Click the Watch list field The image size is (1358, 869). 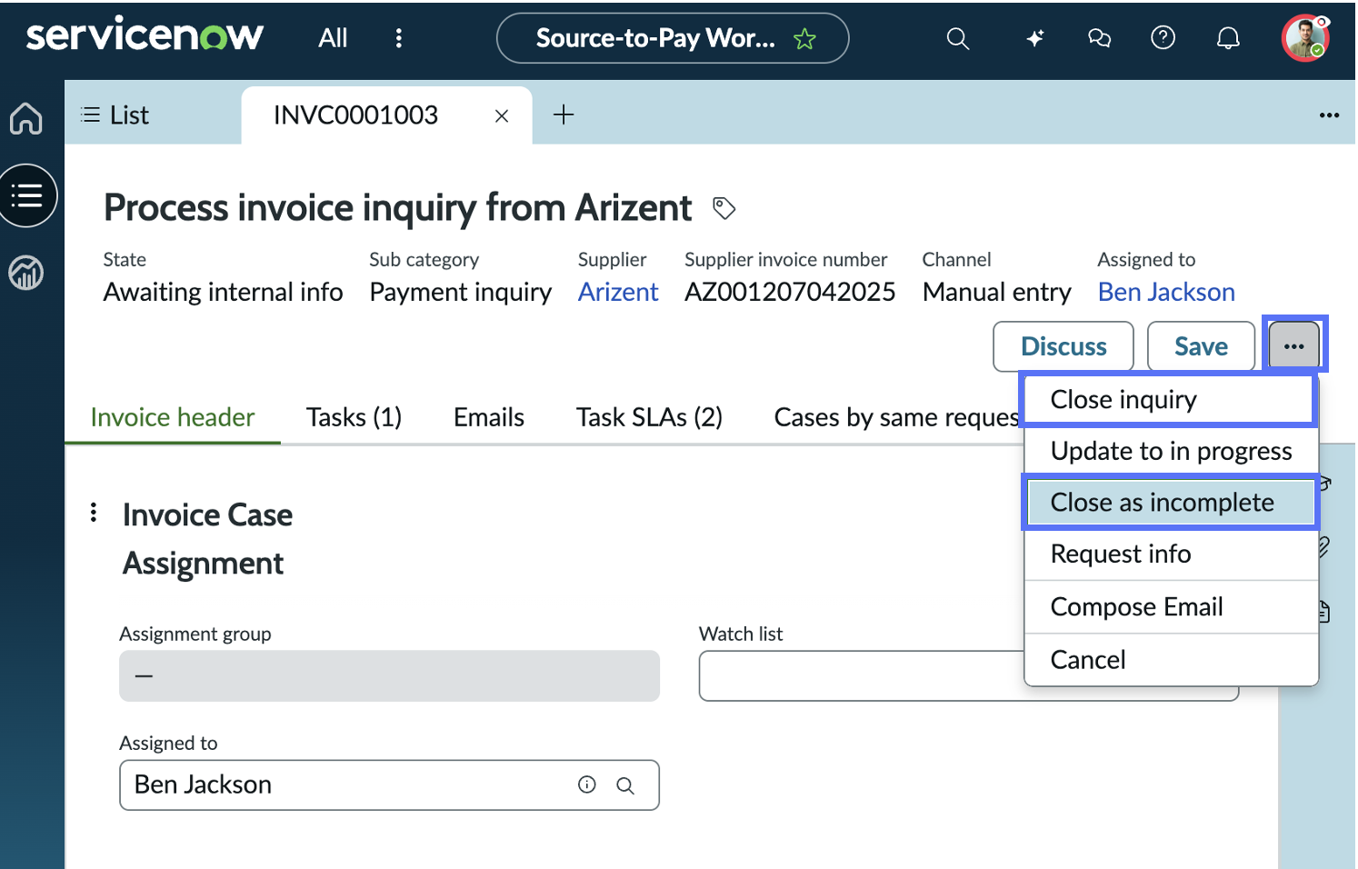(x=968, y=675)
